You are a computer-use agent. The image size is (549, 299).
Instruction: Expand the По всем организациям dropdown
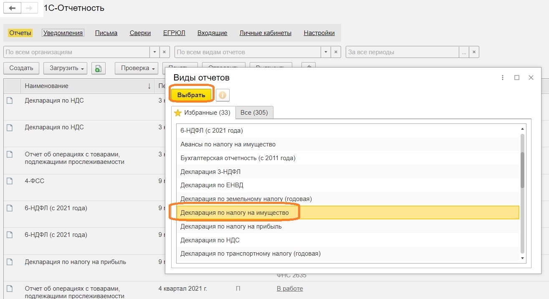coord(154,52)
